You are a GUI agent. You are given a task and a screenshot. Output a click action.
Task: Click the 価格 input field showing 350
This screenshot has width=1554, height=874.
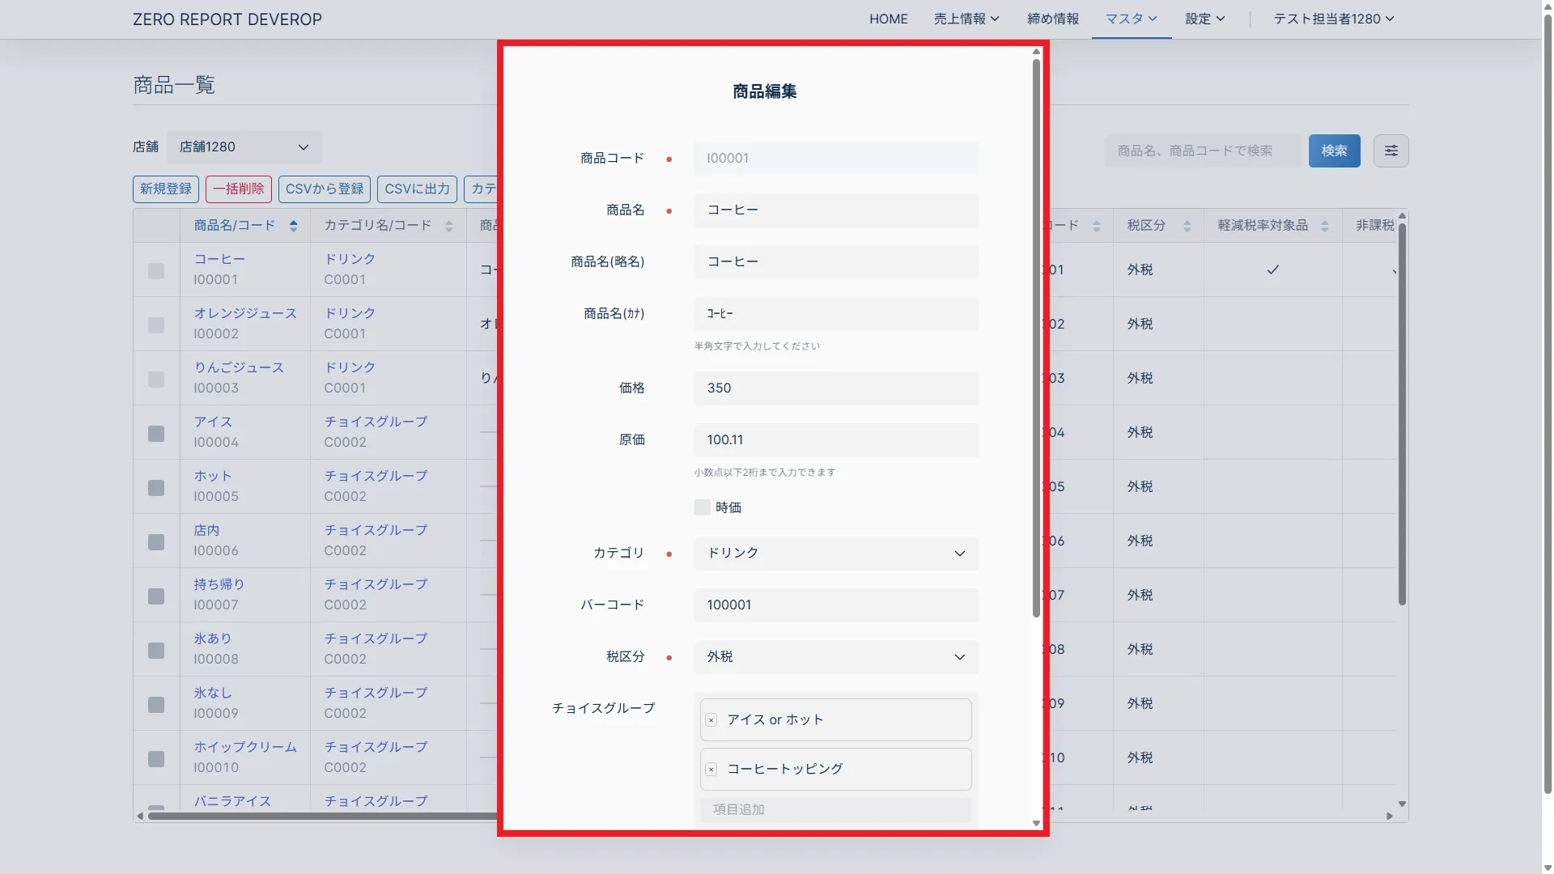836,388
